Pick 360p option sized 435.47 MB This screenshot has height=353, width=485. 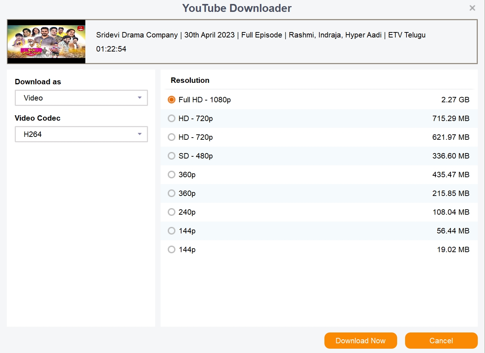click(x=172, y=175)
